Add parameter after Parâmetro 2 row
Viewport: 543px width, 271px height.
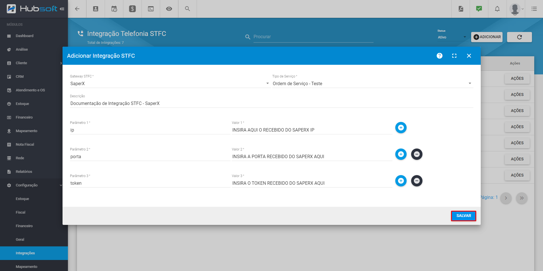click(x=401, y=154)
